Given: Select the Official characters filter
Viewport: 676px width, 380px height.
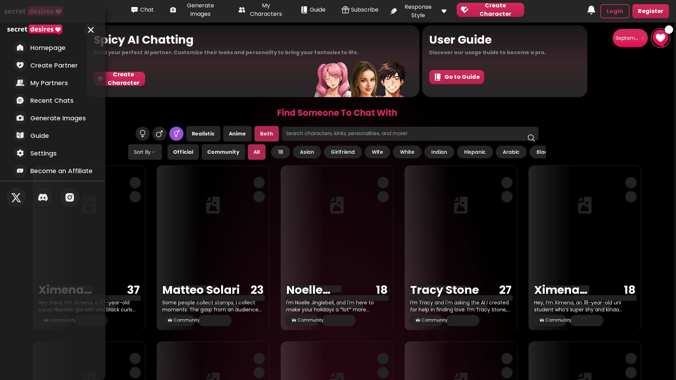Looking at the screenshot, I should pos(183,152).
